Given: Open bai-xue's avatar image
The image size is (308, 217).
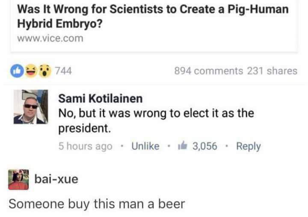Looking at the screenshot, I should coord(19,180).
